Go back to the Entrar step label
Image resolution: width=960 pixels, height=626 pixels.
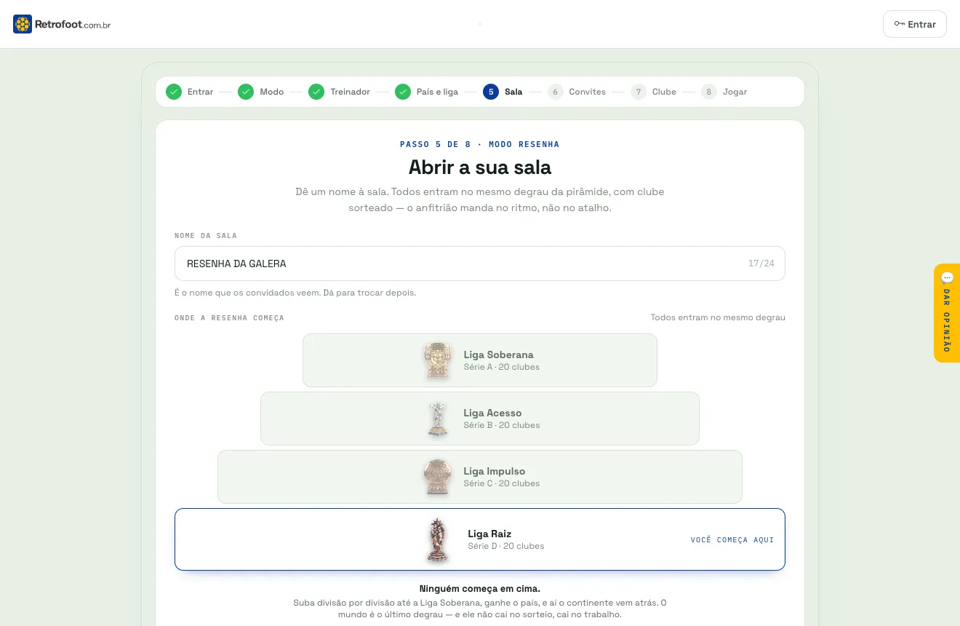[201, 92]
